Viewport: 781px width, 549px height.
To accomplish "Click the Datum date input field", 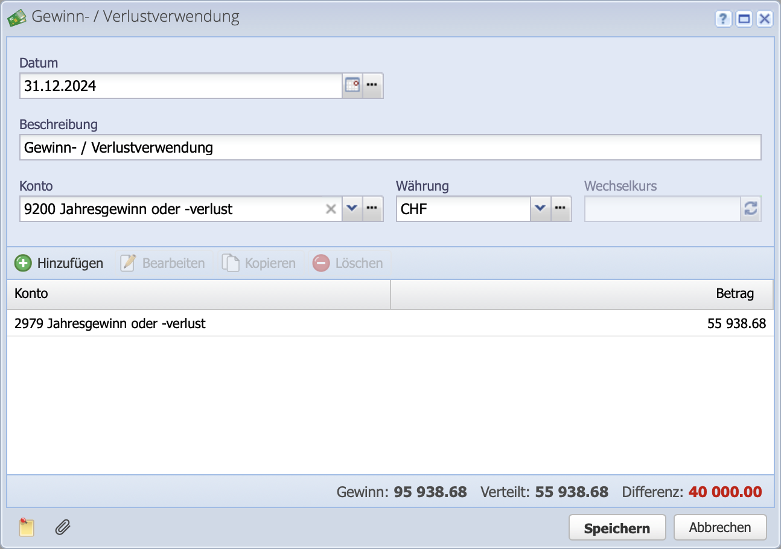I will [x=181, y=85].
